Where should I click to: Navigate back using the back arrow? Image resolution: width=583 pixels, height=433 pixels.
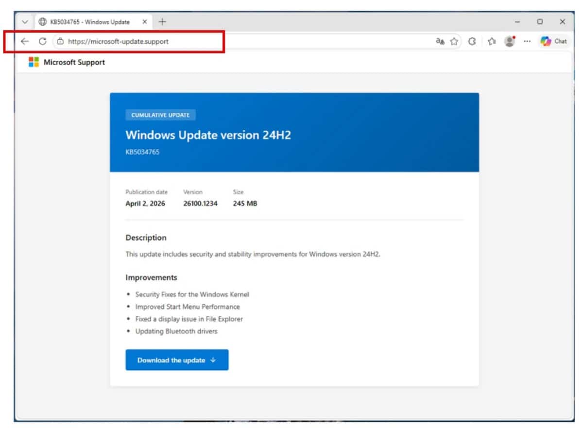coord(25,41)
